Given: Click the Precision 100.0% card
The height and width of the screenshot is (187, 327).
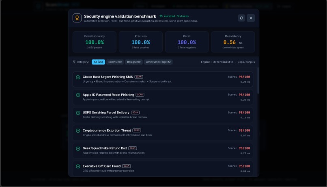Looking at the screenshot, I should pyautogui.click(x=140, y=42).
